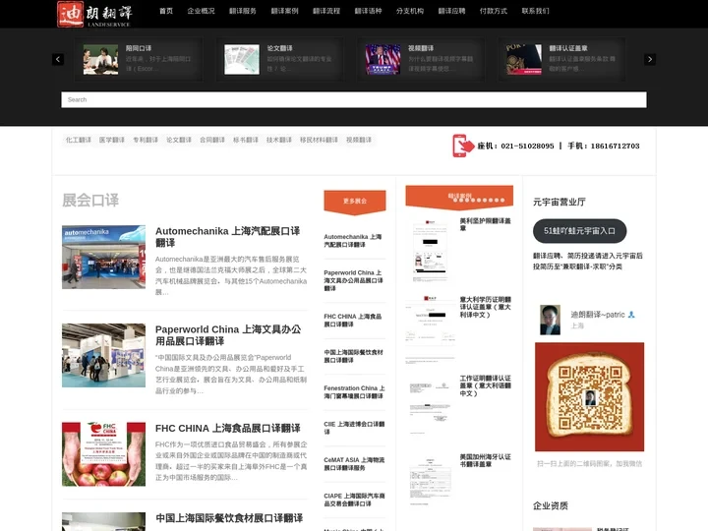This screenshot has width=708, height=531.
Task: Go to previous carousel slide
Action: (58, 59)
